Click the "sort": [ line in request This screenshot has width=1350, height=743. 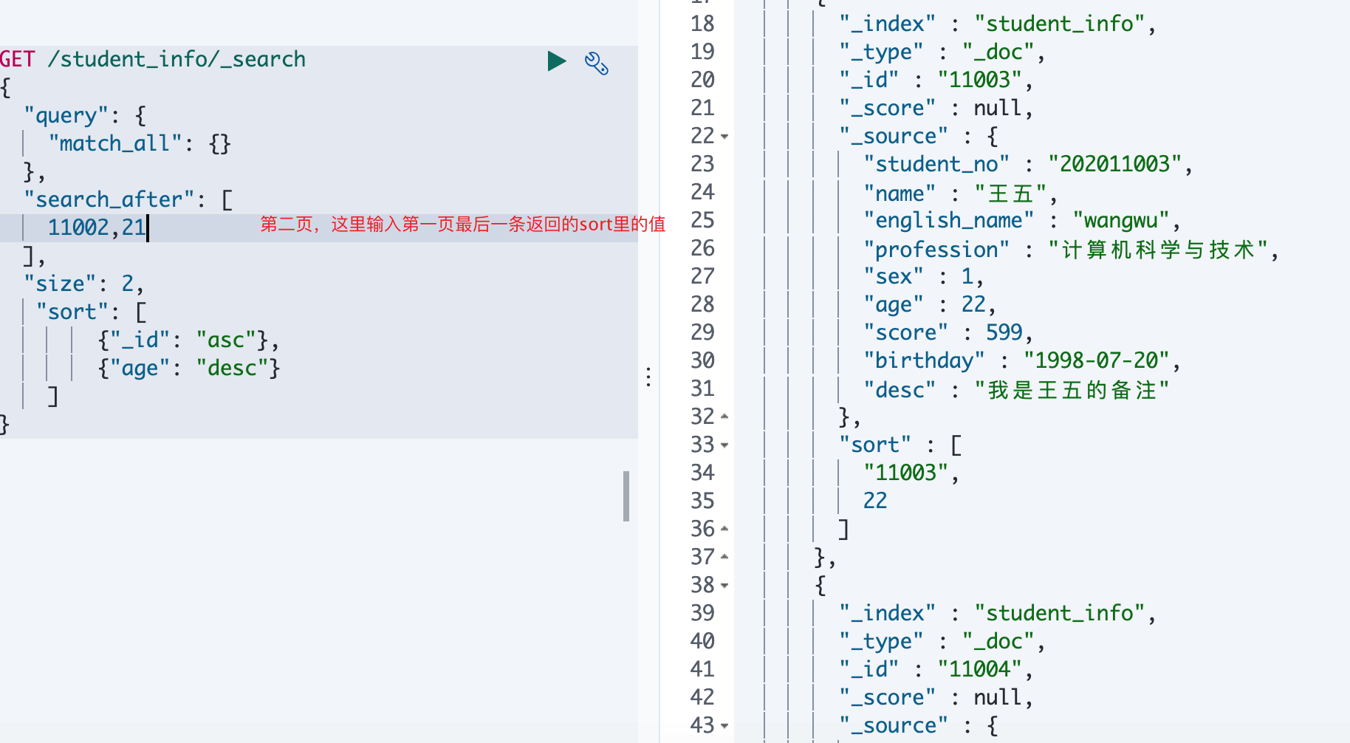(x=92, y=312)
